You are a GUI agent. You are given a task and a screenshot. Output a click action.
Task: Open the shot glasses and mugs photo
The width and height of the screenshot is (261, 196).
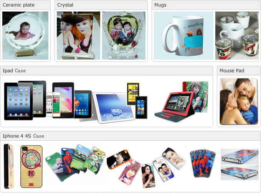(x=237, y=35)
